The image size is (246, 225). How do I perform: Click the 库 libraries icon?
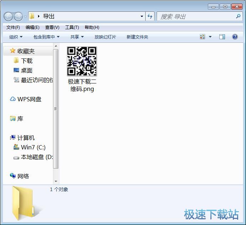click(13, 118)
